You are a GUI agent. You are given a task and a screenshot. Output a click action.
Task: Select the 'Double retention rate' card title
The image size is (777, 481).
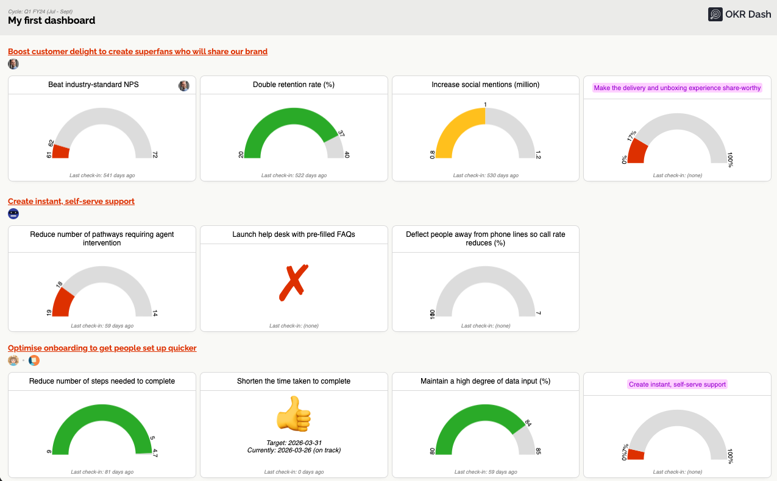tap(294, 85)
